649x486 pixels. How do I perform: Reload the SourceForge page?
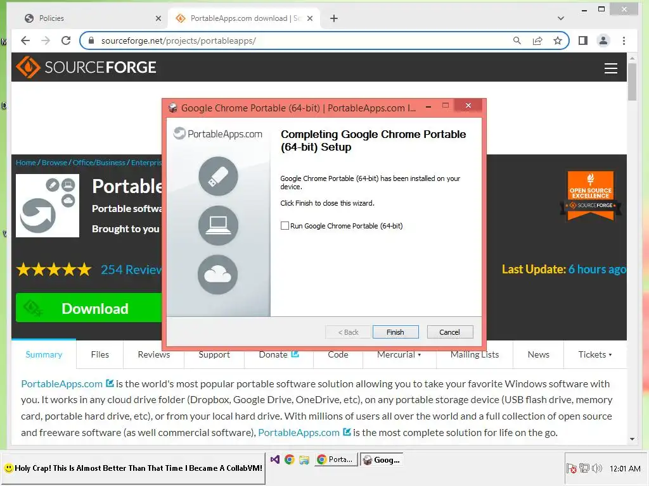click(x=66, y=40)
